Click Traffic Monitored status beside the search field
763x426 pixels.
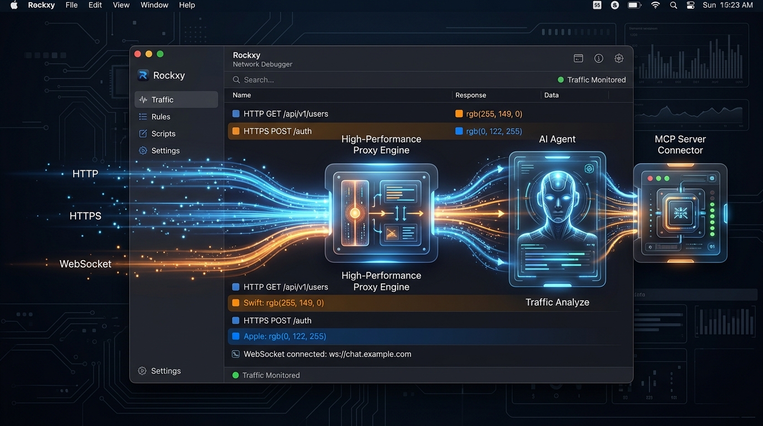592,80
